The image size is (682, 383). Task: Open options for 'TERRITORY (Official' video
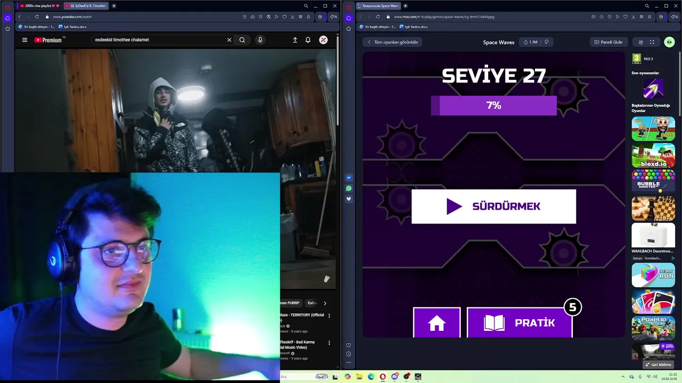click(x=329, y=315)
